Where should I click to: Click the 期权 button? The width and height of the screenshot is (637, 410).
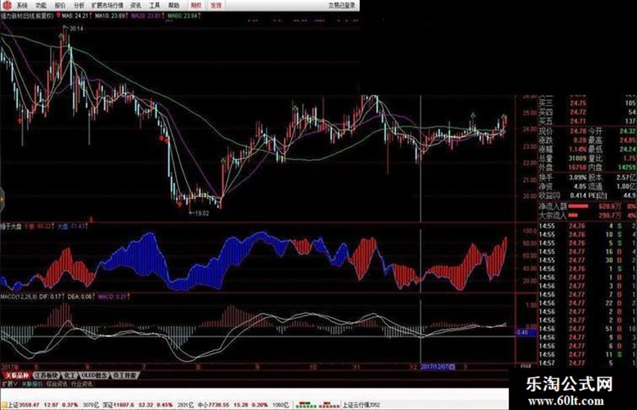pyautogui.click(x=196, y=5)
